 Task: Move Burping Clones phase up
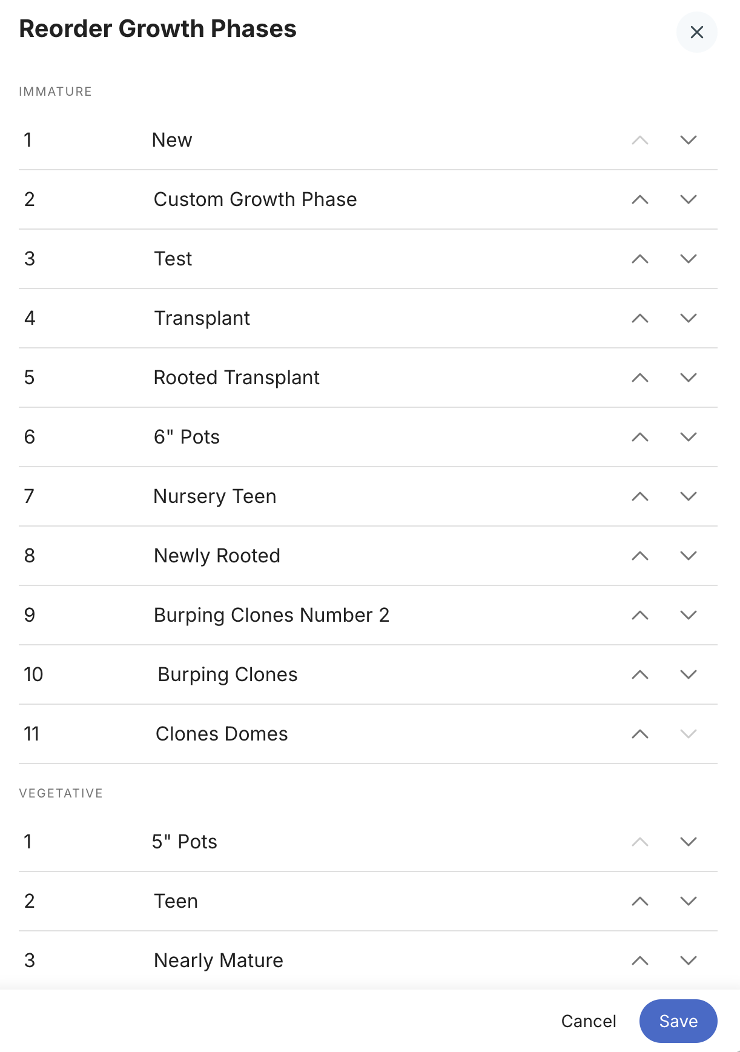(640, 674)
